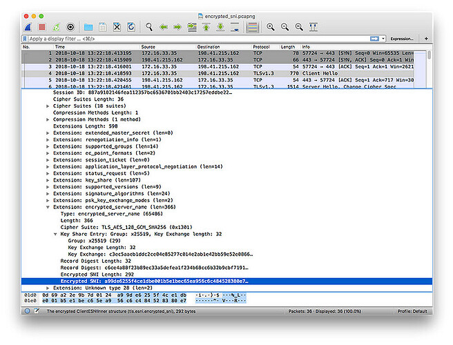Expand supported_versions extension

[48, 187]
